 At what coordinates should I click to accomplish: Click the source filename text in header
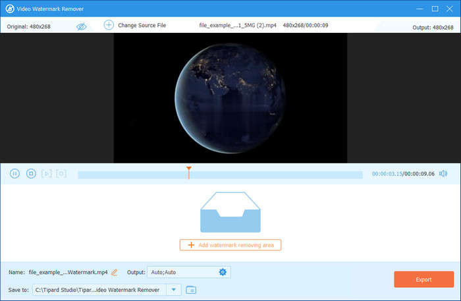pos(238,25)
